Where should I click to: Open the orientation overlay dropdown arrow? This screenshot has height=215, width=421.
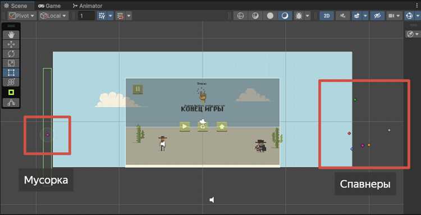click(x=417, y=34)
